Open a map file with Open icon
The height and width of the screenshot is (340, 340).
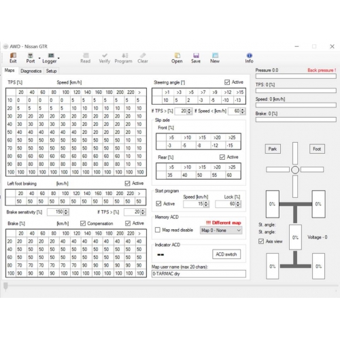177,58
